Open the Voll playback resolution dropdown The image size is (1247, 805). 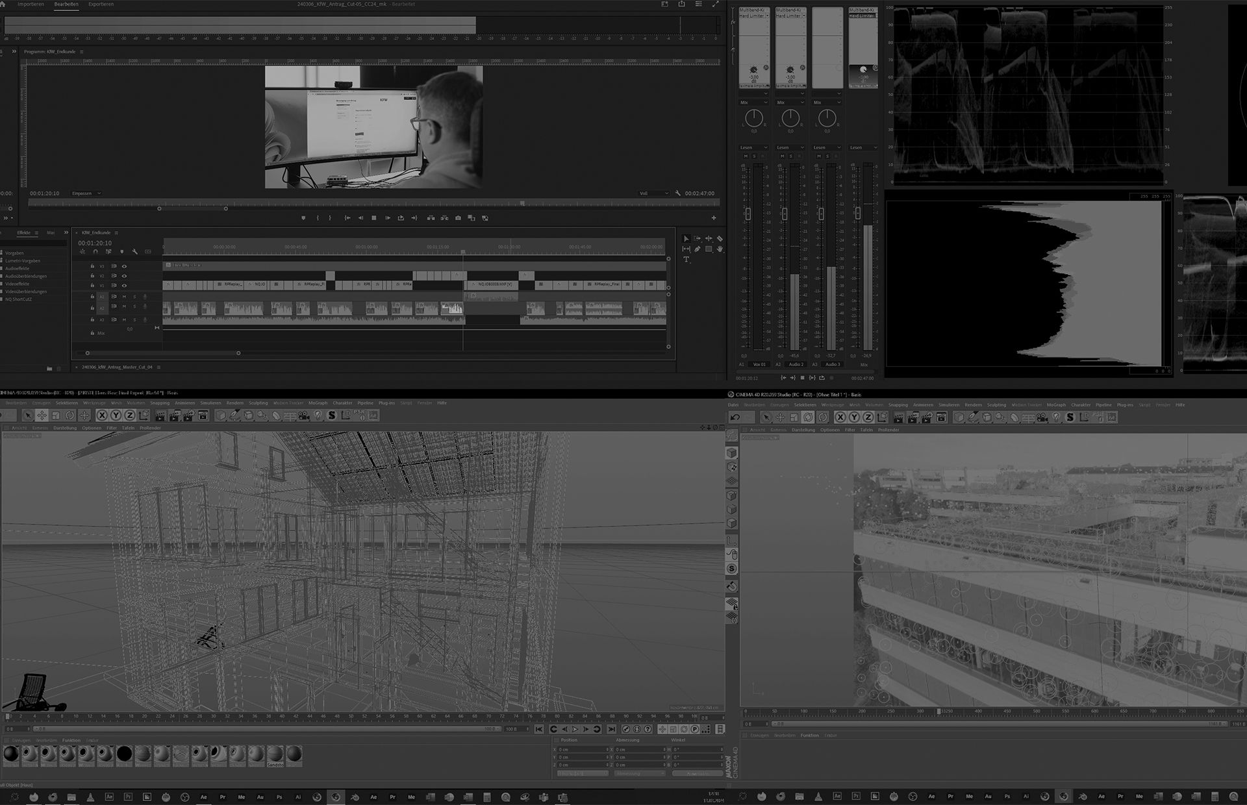[x=653, y=193]
